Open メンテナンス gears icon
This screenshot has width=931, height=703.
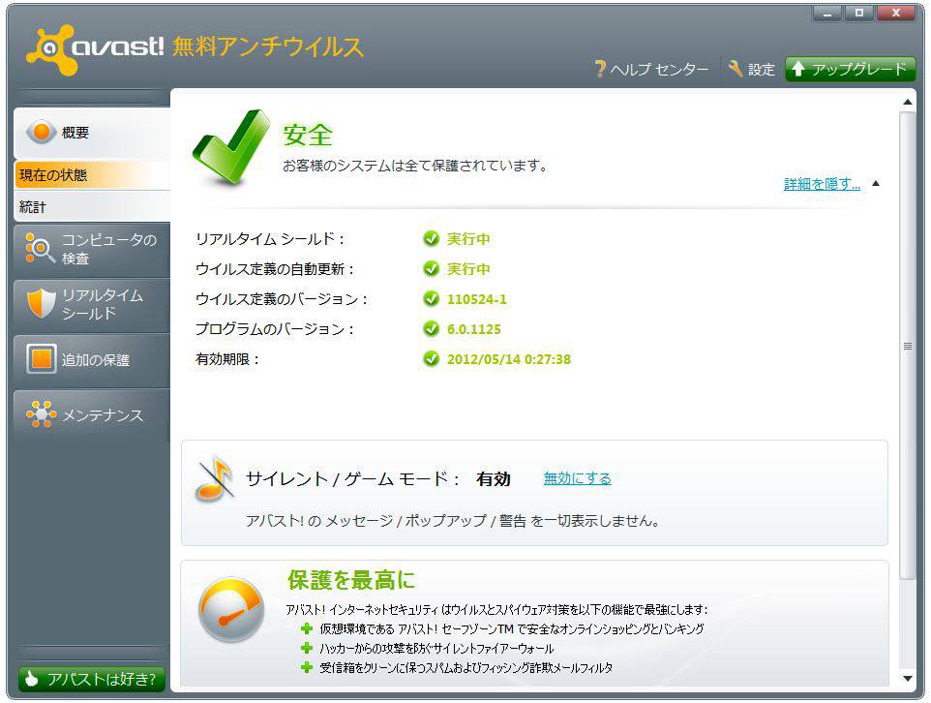coord(41,414)
